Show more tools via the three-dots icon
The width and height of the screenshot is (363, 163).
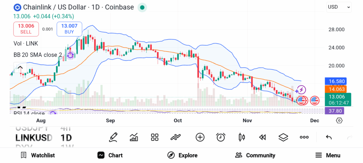(304, 137)
